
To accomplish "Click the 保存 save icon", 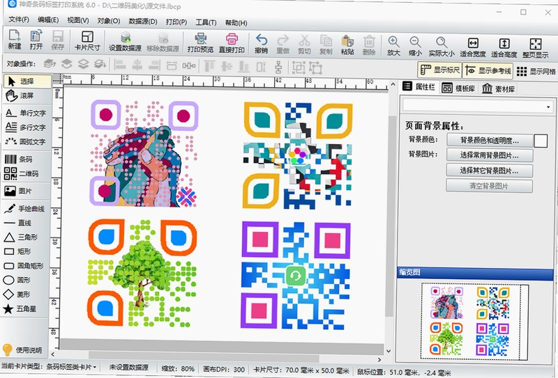I will click(58, 40).
